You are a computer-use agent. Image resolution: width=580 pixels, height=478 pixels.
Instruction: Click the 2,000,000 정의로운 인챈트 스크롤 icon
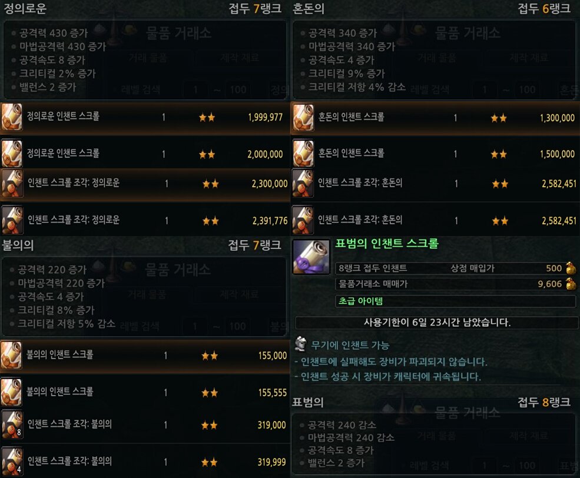coord(12,154)
